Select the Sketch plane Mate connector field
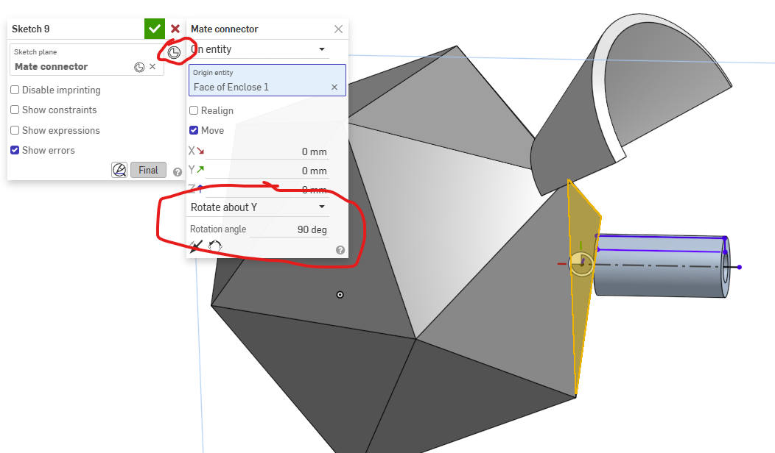 point(86,60)
